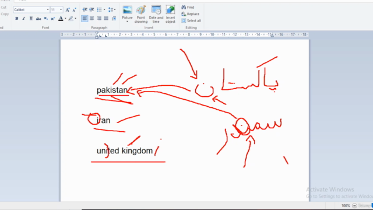Open the font size dropdown arrow
Screen dimensions: 373x210
pyautogui.click(x=61, y=9)
